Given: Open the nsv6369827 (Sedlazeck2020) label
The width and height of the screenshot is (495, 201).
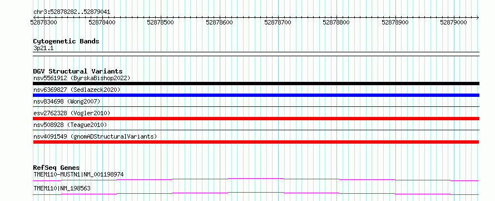Looking at the screenshot, I should pos(77,90).
